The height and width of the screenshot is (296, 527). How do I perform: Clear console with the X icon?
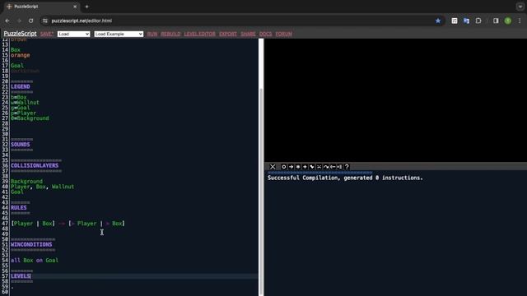pyautogui.click(x=273, y=167)
